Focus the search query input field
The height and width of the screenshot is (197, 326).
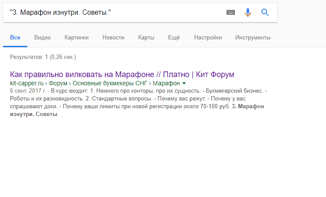(x=113, y=13)
